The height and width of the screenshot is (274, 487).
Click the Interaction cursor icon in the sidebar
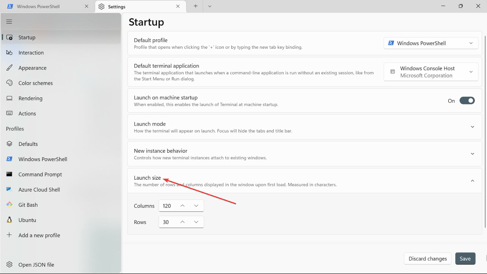pyautogui.click(x=9, y=53)
